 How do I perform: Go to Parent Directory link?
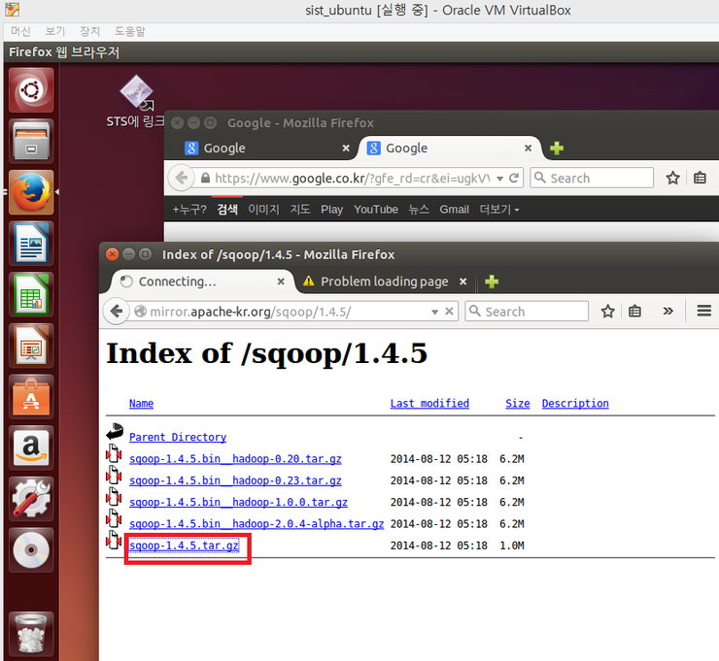178,437
